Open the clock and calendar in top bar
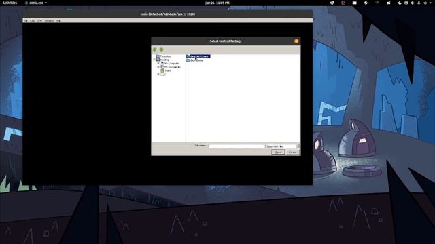Image resolution: width=435 pixels, height=244 pixels. pos(217,3)
